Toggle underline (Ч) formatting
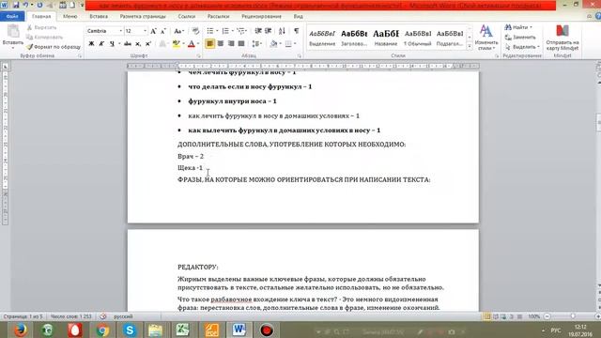Viewport: 601px width, 338px height. (x=112, y=44)
